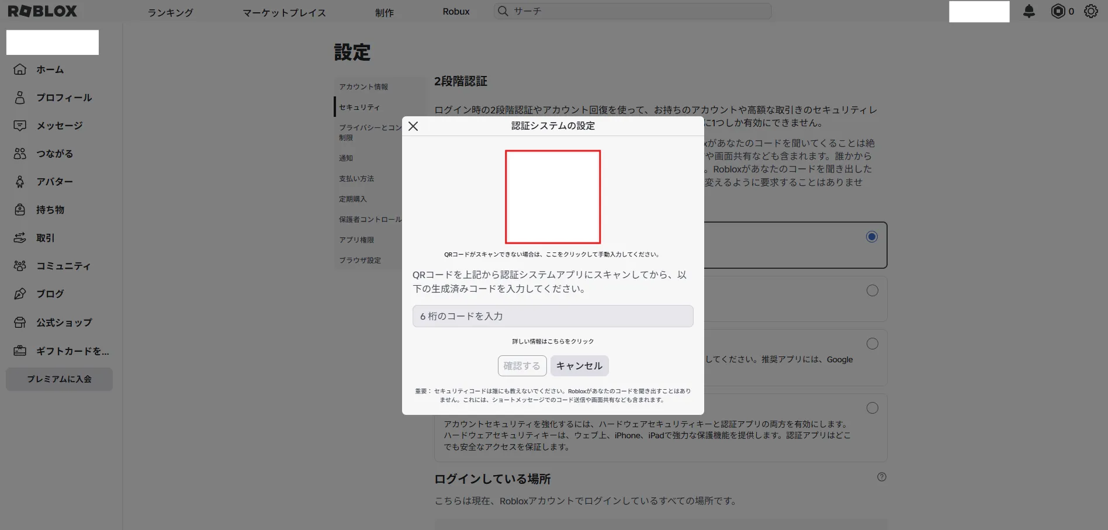Open 制作 in top navigation
Viewport: 1108px width, 530px height.
pos(385,12)
